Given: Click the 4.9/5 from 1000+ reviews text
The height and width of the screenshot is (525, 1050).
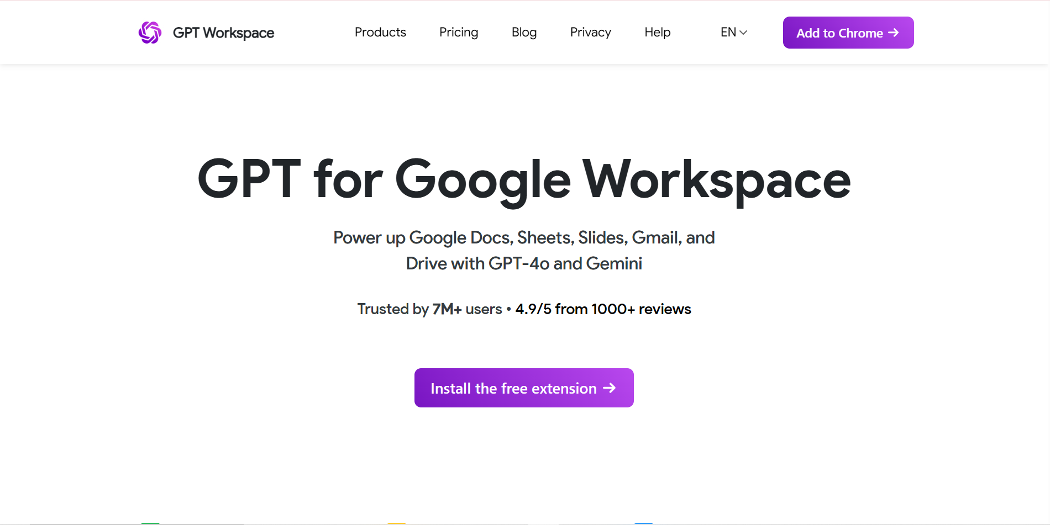Looking at the screenshot, I should 603,309.
